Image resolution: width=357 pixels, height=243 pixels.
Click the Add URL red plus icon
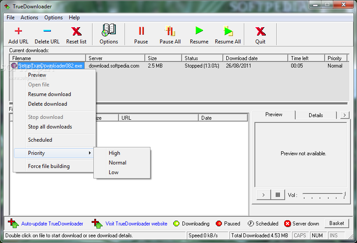point(18,31)
